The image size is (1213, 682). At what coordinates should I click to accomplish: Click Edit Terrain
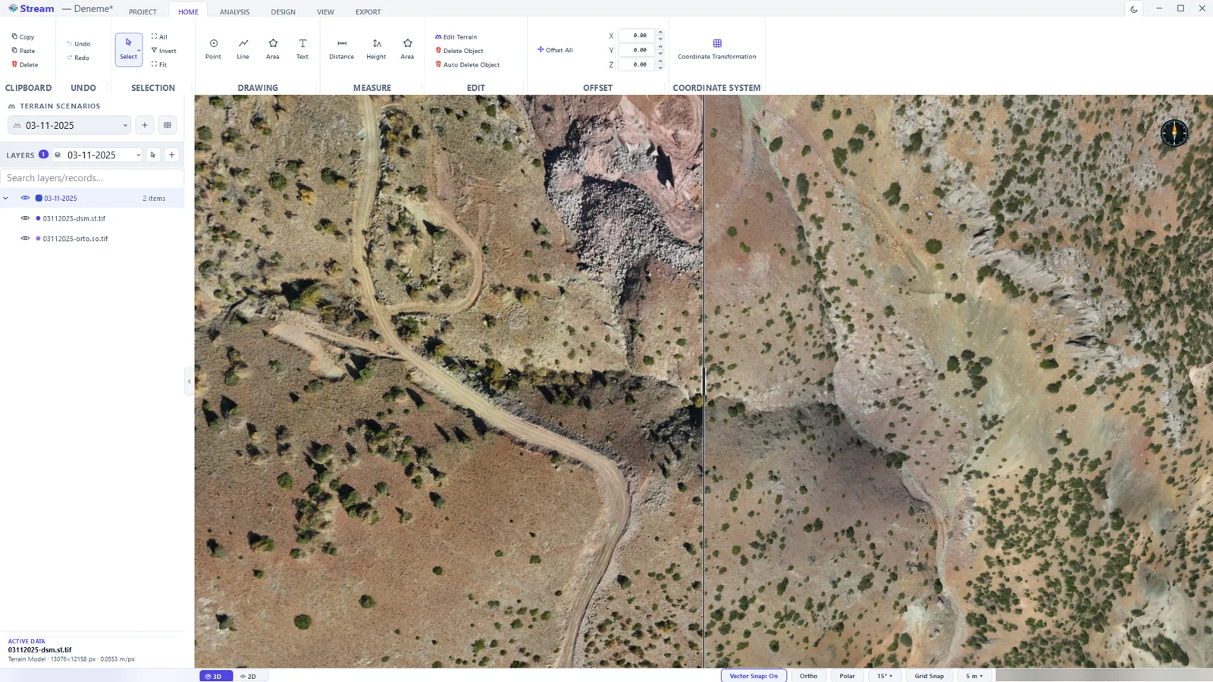pos(456,36)
